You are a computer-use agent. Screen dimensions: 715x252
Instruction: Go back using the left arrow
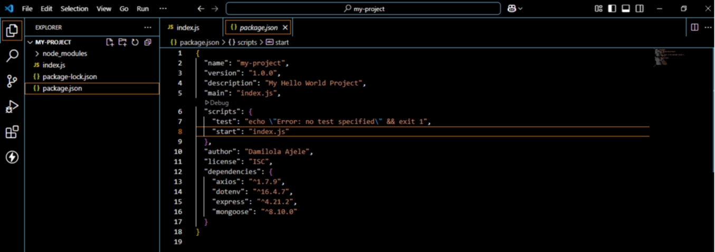[201, 8]
